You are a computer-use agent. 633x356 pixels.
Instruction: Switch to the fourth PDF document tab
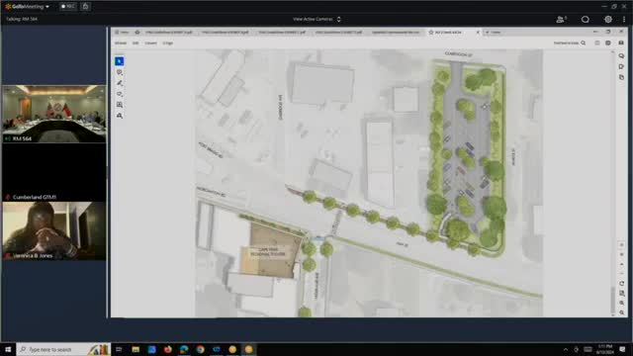(338, 32)
